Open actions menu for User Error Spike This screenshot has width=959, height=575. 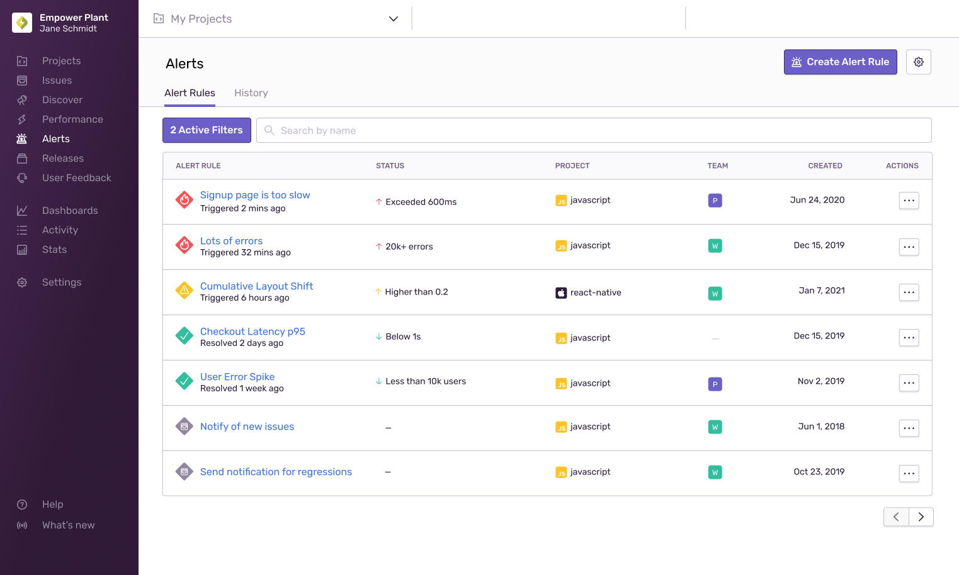coord(909,383)
